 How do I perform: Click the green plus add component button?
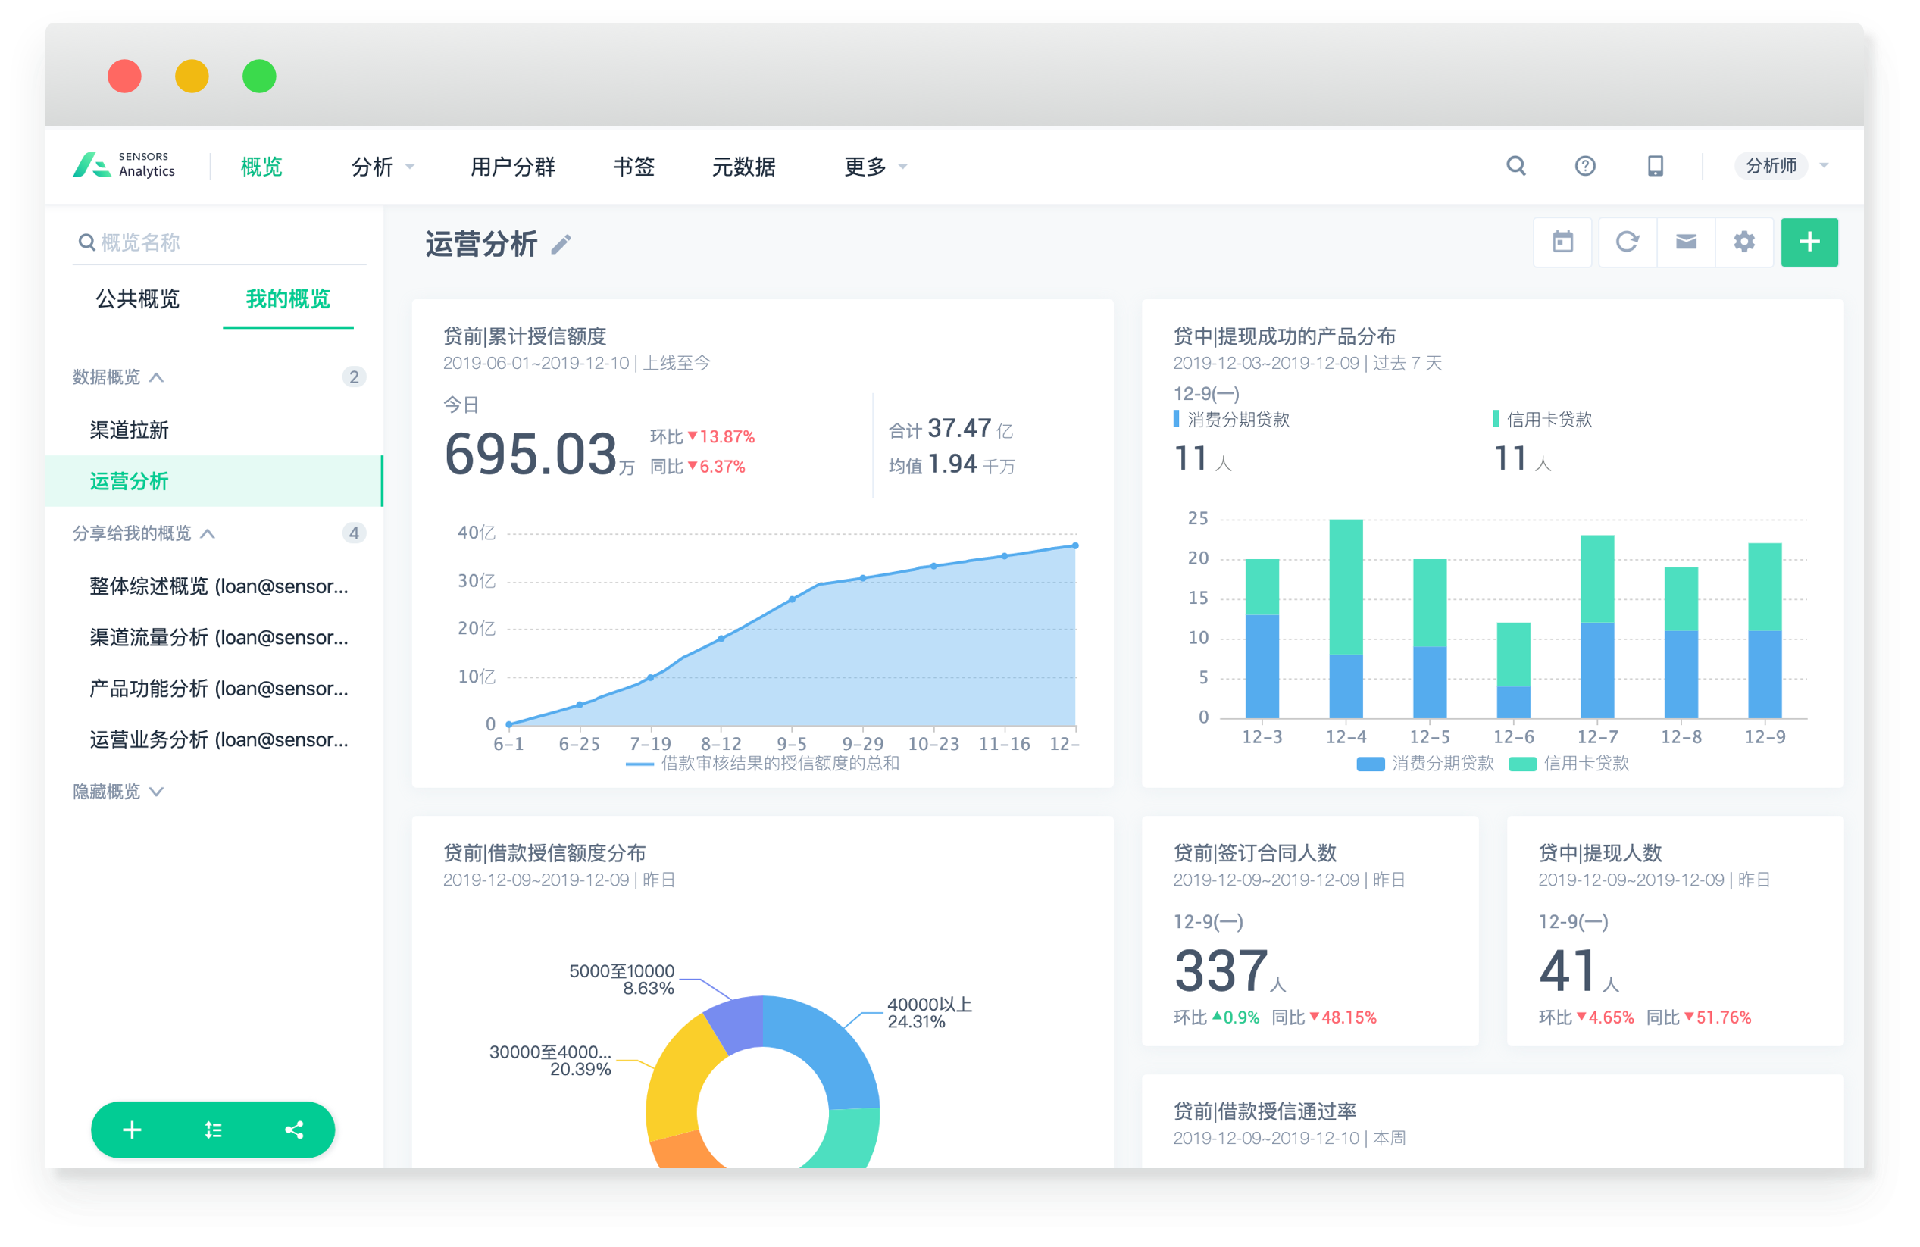pyautogui.click(x=1809, y=242)
